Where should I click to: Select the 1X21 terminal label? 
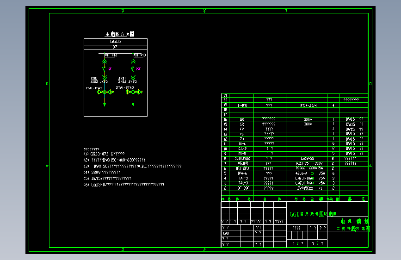coord(94,78)
